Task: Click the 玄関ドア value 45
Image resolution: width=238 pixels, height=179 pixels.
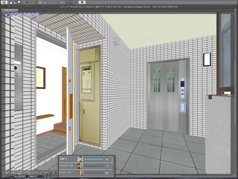Action: [x=107, y=159]
